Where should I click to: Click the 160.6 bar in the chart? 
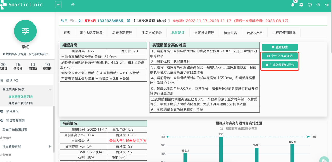pyautogui.click(x=292, y=153)
